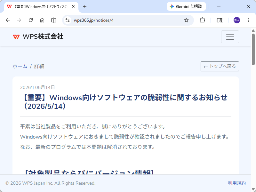This screenshot has width=256, height=192.
Task: Bookmark this page with the star icon
Action: click(186, 20)
